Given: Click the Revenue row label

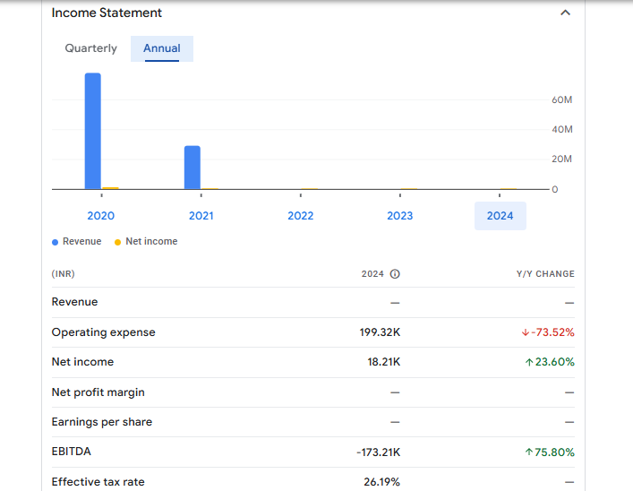Looking at the screenshot, I should click(74, 302).
